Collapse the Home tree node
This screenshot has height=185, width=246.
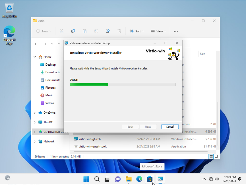pos(35,57)
